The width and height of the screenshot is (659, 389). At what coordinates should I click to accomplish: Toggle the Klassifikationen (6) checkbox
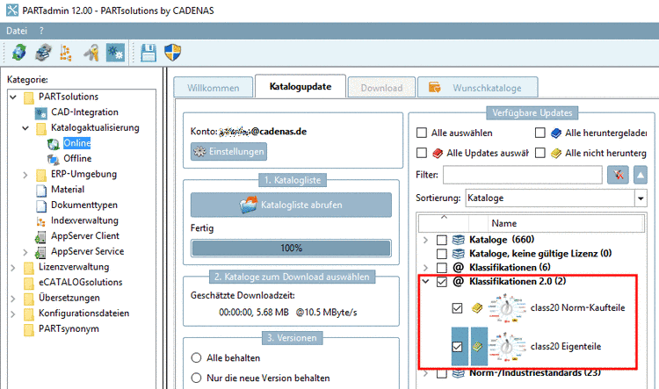click(441, 268)
